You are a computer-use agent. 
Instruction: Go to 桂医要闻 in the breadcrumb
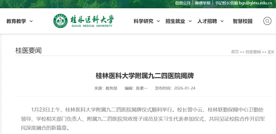(x=253, y=52)
